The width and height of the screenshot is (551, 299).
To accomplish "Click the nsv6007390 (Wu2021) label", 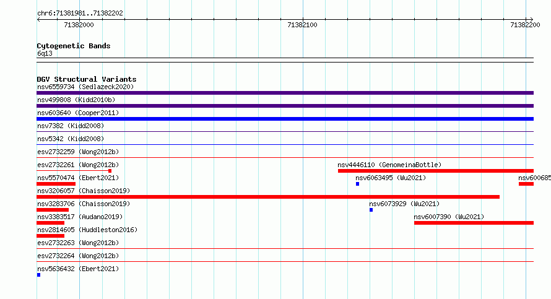I will (x=449, y=217).
